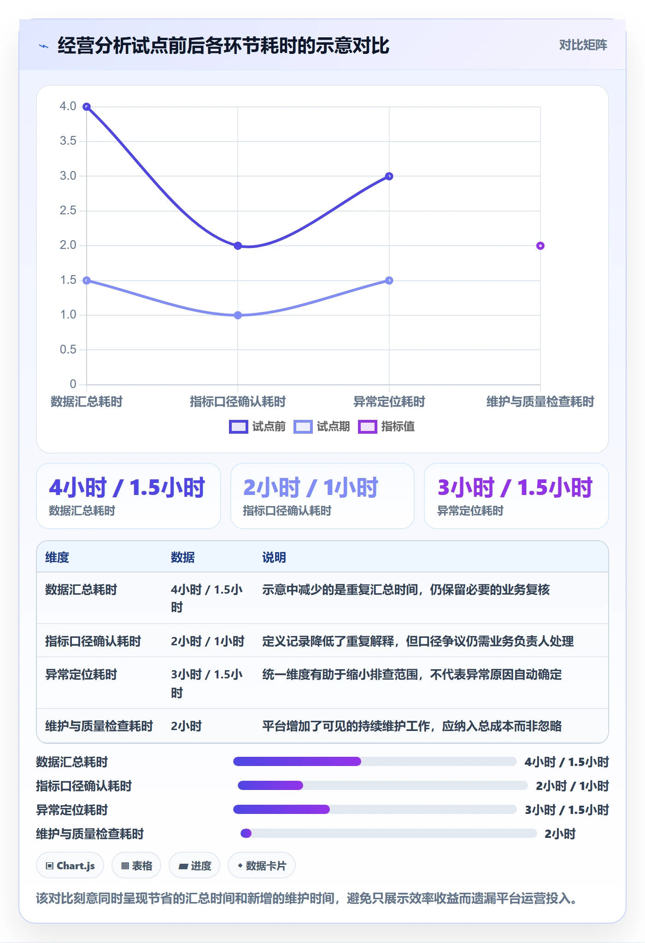Click the 指标值 point at 维护与质量检查耗时
Viewport: 645px width, 943px height.
(540, 246)
